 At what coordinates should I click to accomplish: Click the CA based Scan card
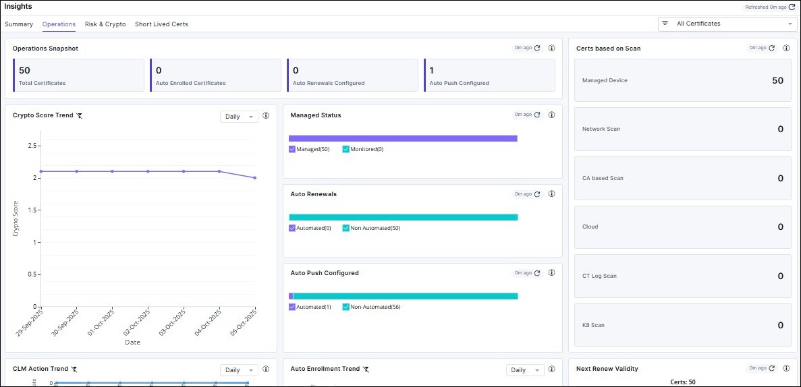click(682, 178)
